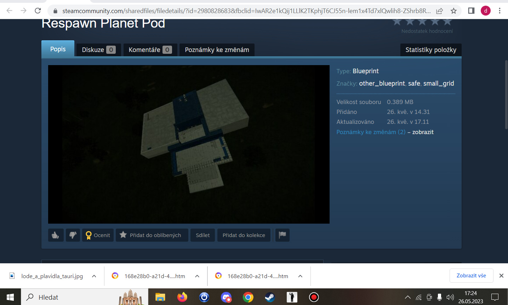The height and width of the screenshot is (305, 508).
Task: Click the thumbs up rate icon
Action: point(56,235)
